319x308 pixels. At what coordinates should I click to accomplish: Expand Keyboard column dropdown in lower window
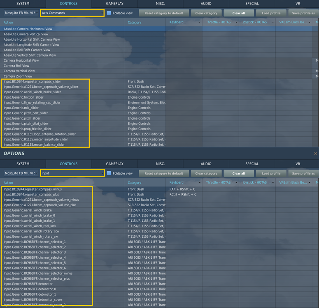(200, 182)
